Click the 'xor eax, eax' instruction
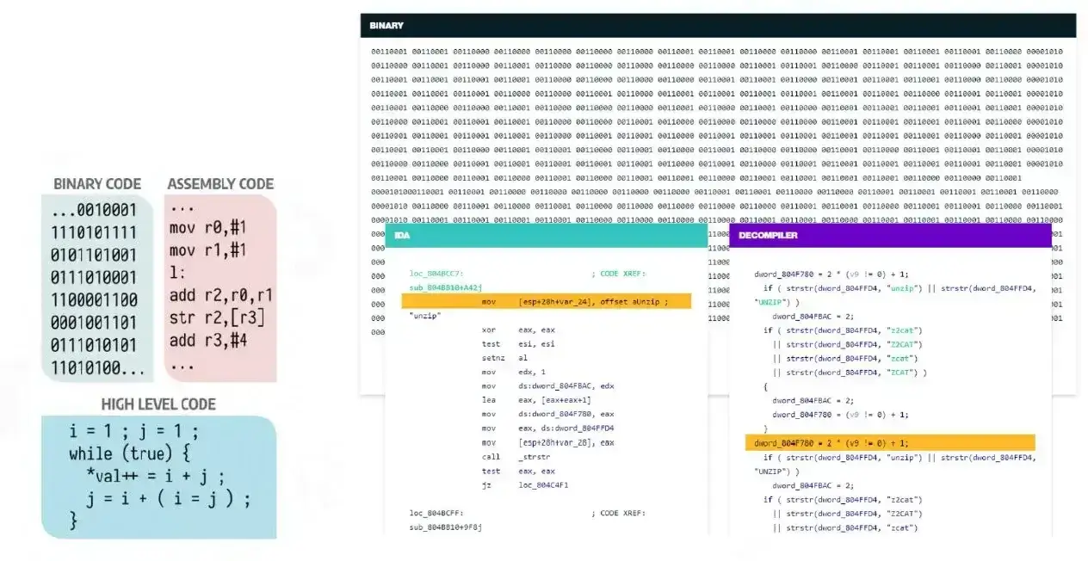This screenshot has height=561, width=1088. tap(518, 330)
